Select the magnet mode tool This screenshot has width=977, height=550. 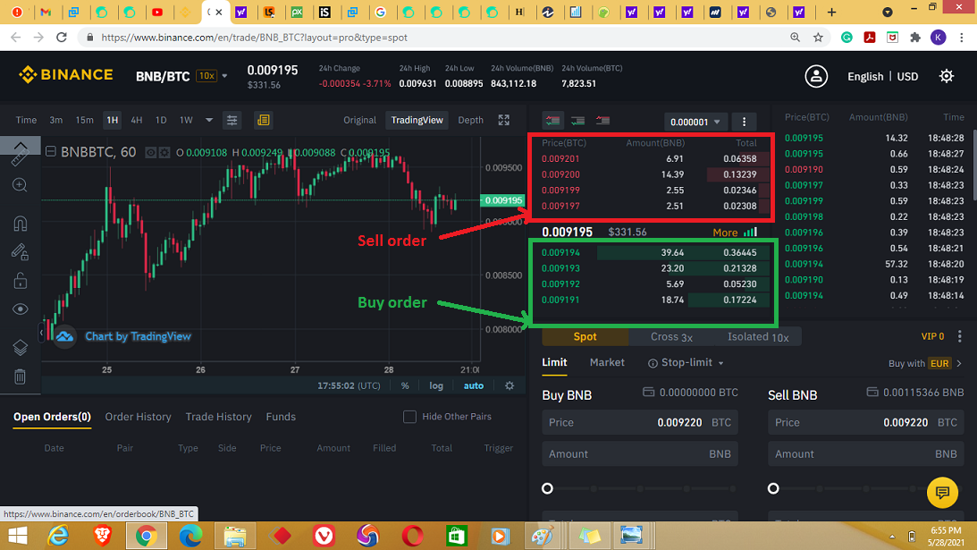[20, 224]
